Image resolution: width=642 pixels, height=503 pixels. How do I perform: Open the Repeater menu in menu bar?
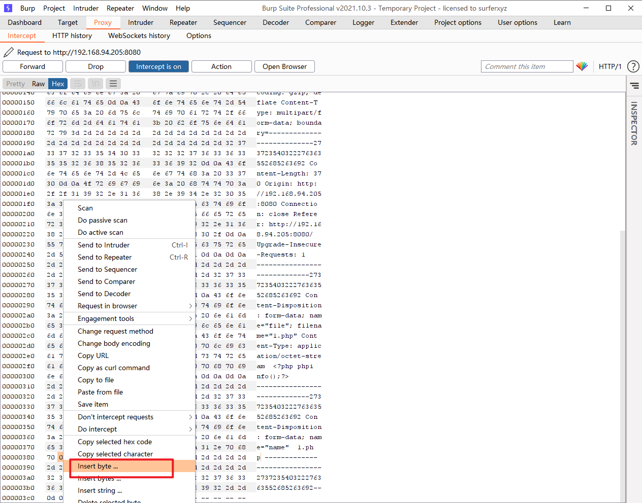click(x=120, y=8)
